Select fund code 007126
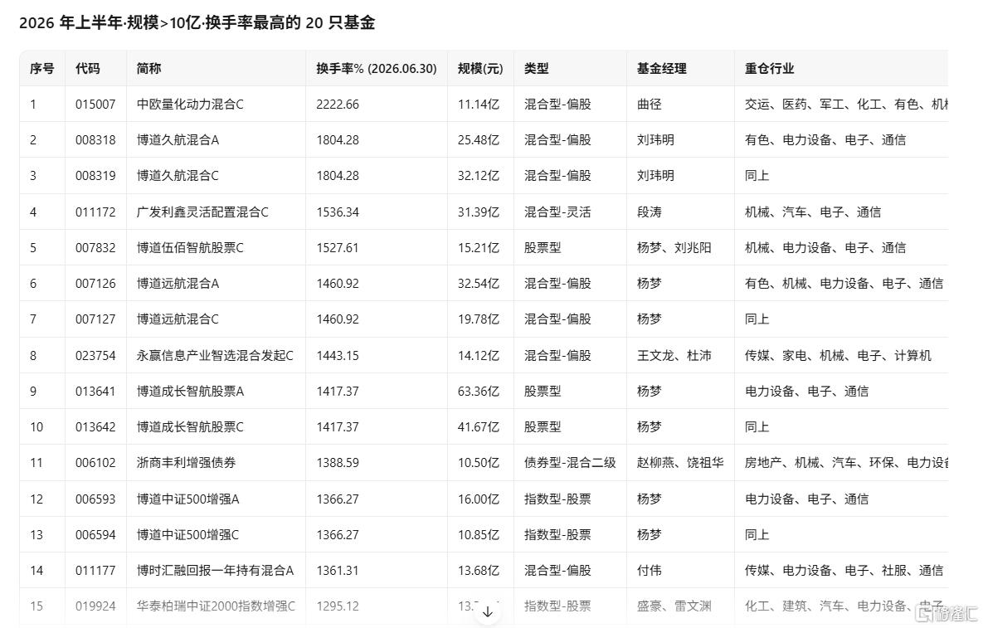Viewport: 983px width, 628px height. click(x=95, y=283)
